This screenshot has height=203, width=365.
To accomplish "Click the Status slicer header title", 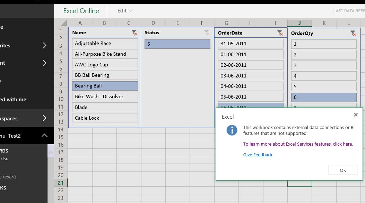I will pos(152,33).
